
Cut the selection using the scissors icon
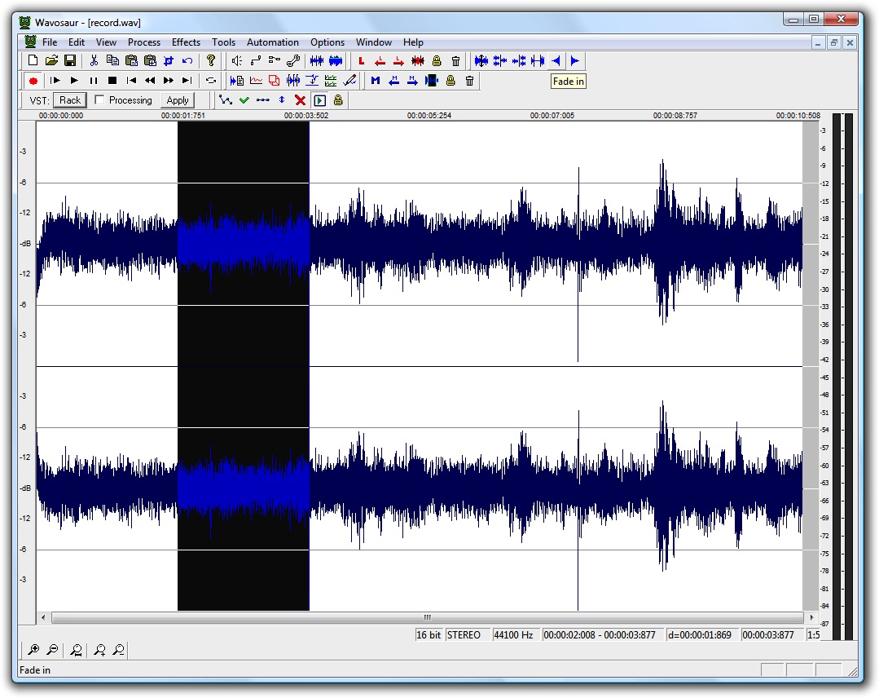[x=94, y=60]
